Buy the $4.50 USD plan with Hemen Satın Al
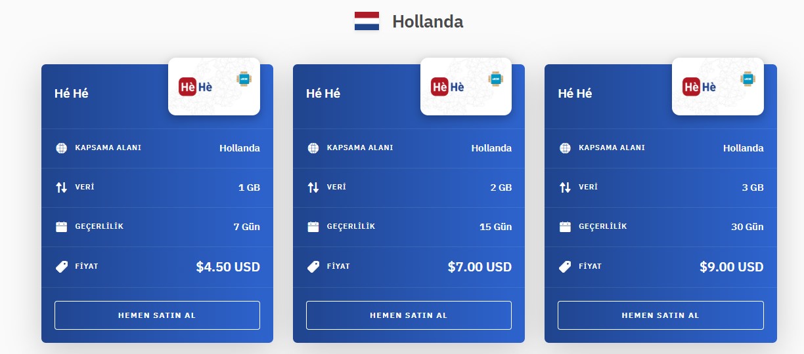The height and width of the screenshot is (354, 804). pos(157,315)
